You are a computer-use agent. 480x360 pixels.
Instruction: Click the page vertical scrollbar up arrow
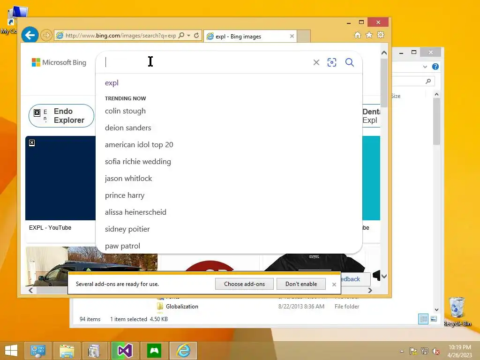click(384, 53)
